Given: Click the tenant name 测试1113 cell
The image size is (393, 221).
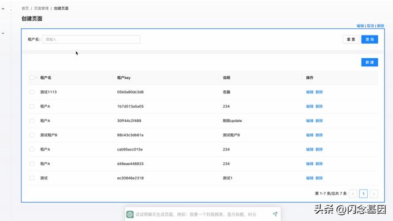Looking at the screenshot, I should [49, 92].
